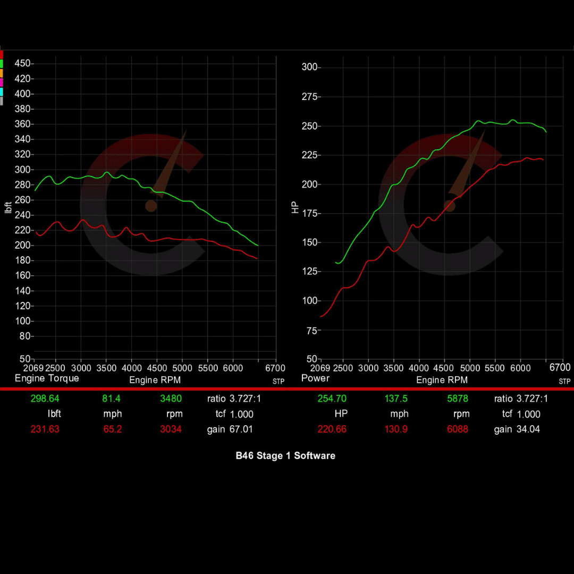Screen dimensions: 574x574
Task: Click Engine RPM label under power graph
Action: point(442,380)
